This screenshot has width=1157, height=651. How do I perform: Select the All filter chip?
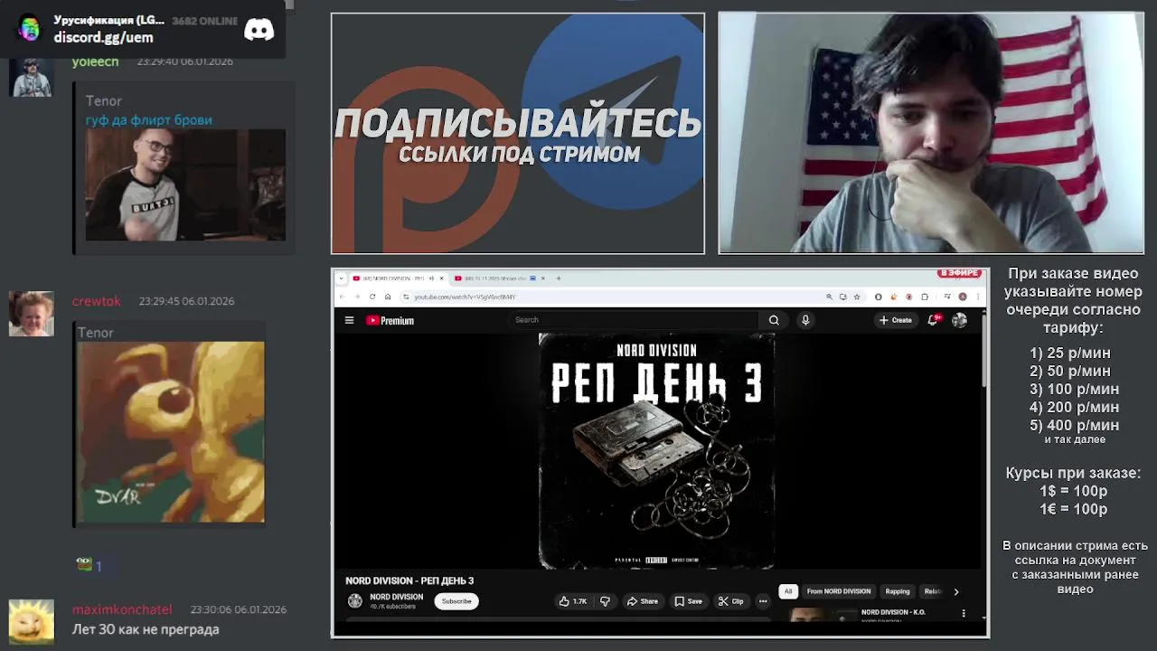(x=788, y=591)
